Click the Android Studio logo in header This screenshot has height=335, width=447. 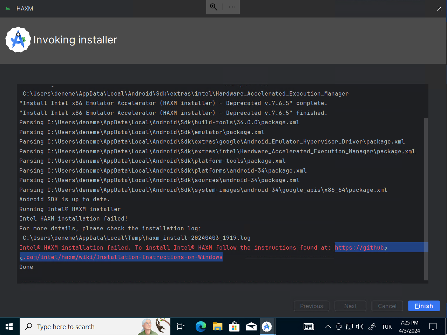tap(18, 40)
